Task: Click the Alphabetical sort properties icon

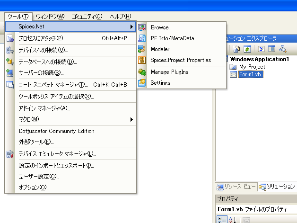Action: pos(232,220)
